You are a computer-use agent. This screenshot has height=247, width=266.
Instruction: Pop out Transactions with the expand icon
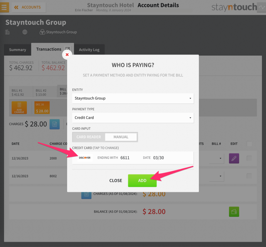[68, 49]
